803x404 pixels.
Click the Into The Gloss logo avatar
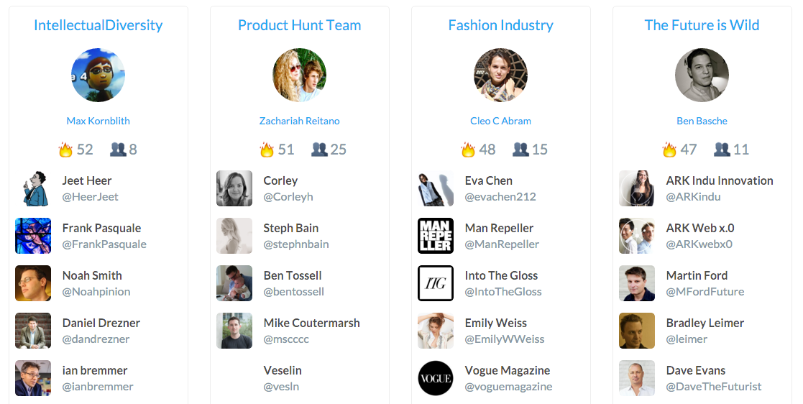(436, 283)
